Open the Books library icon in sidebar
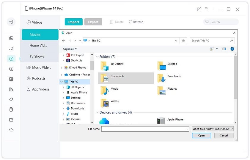The width and height of the screenshot is (250, 160). point(11,89)
